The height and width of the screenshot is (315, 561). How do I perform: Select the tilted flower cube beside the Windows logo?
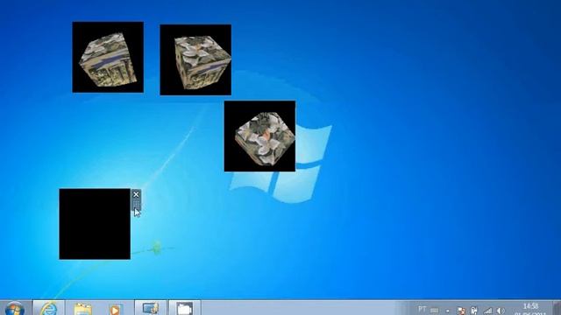tap(259, 136)
